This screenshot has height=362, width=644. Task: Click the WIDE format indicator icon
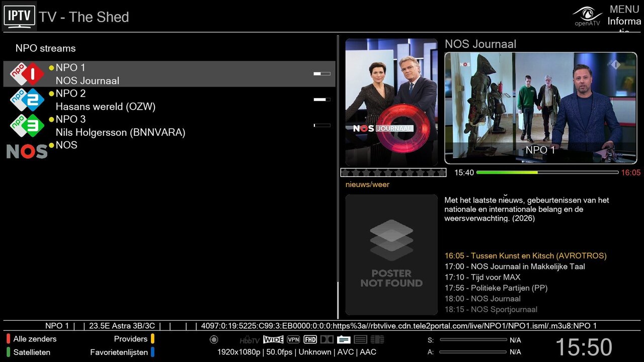273,340
